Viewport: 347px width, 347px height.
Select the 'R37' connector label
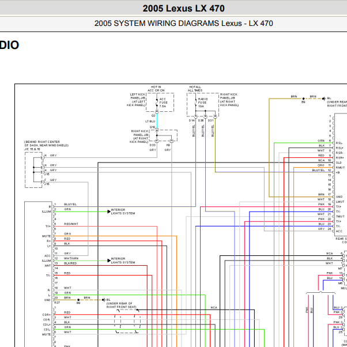click(57, 303)
